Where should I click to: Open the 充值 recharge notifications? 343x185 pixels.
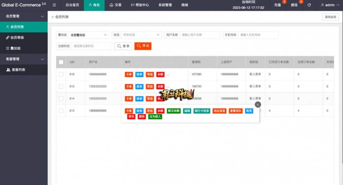(278, 5)
